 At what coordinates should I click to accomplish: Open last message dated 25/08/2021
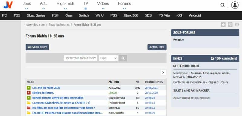click(151, 88)
